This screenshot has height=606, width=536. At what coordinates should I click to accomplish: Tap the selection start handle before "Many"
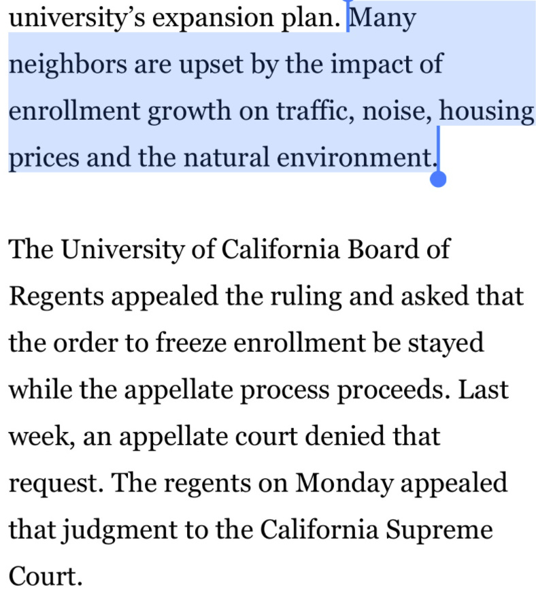(348, 16)
